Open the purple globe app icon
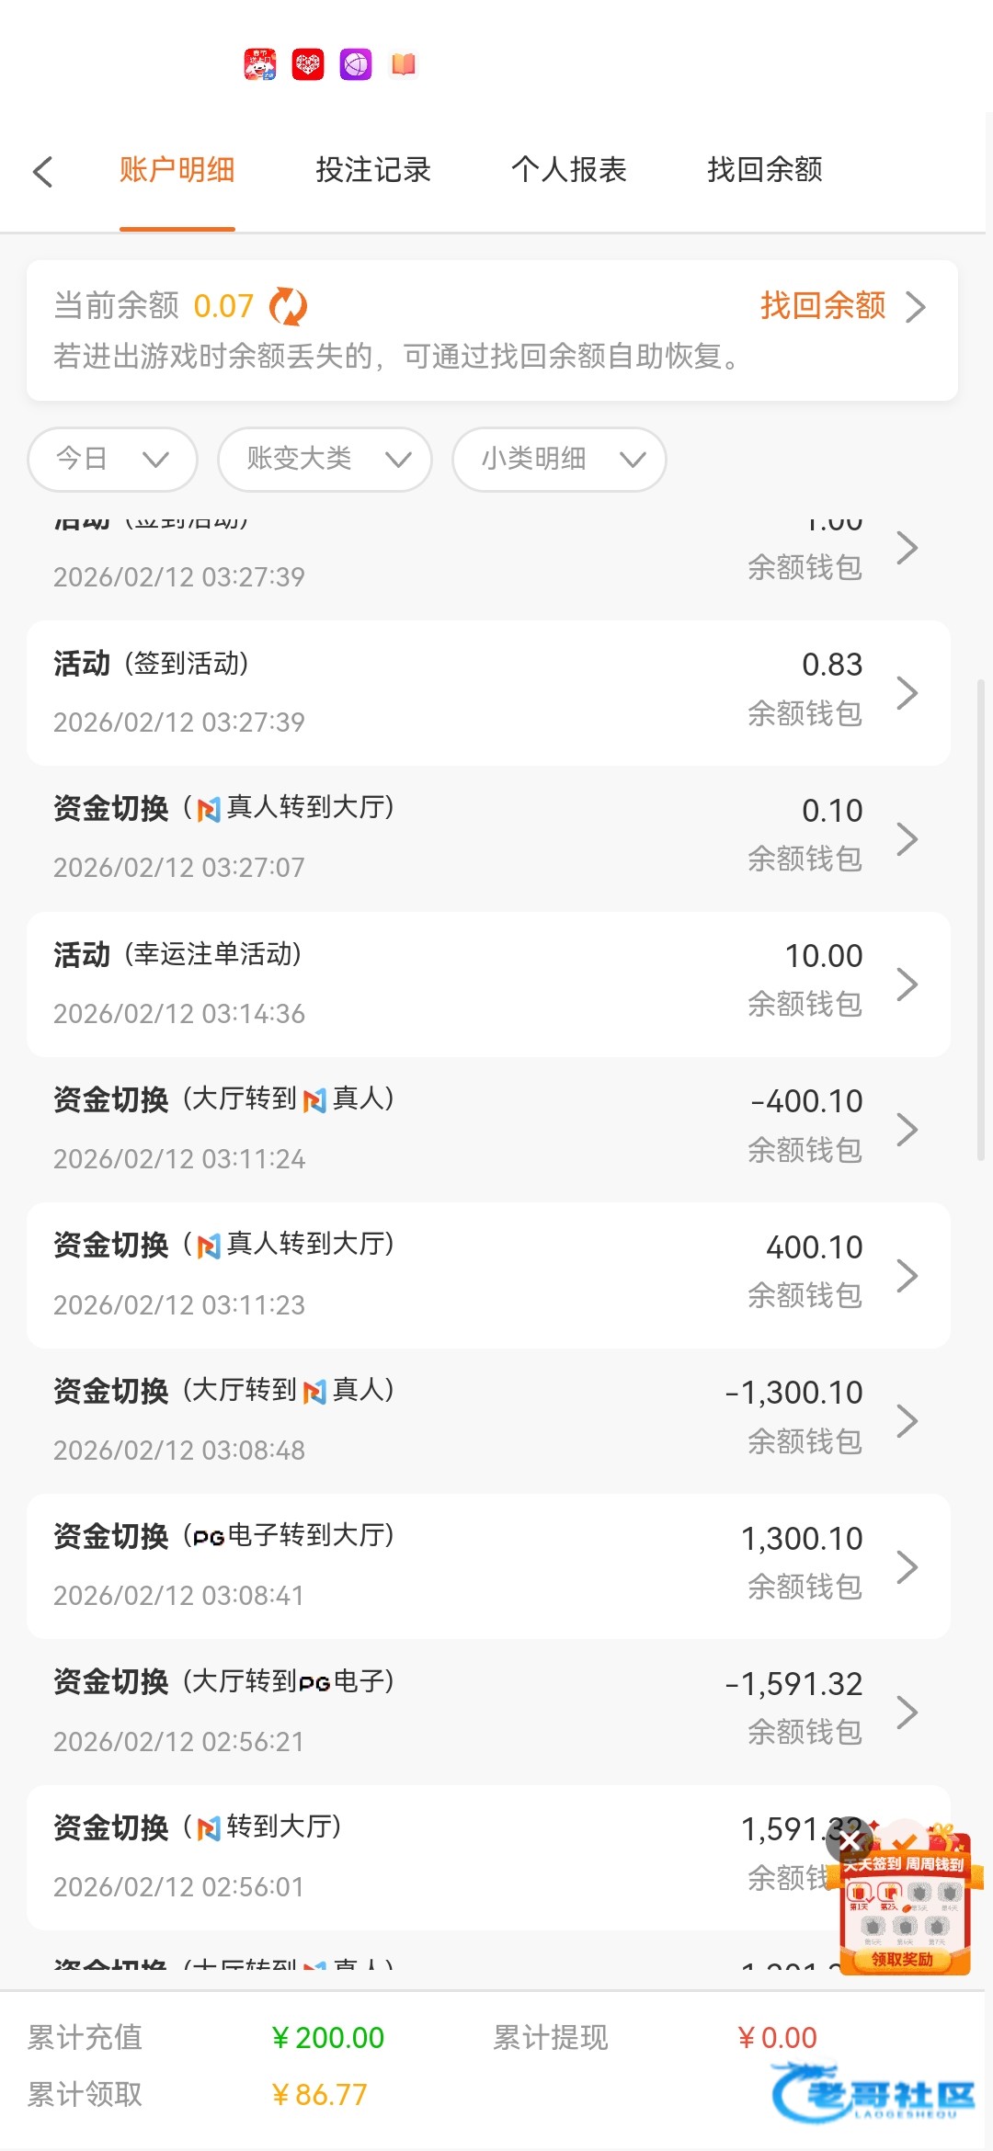The width and height of the screenshot is (993, 2151). tap(356, 64)
